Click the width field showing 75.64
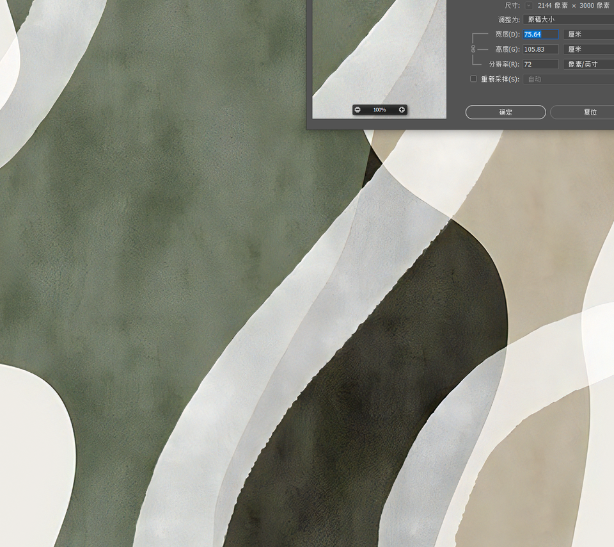This screenshot has height=547, width=614. pyautogui.click(x=540, y=35)
